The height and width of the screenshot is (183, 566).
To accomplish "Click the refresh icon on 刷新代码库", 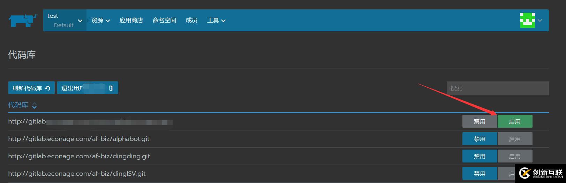I will pos(48,88).
